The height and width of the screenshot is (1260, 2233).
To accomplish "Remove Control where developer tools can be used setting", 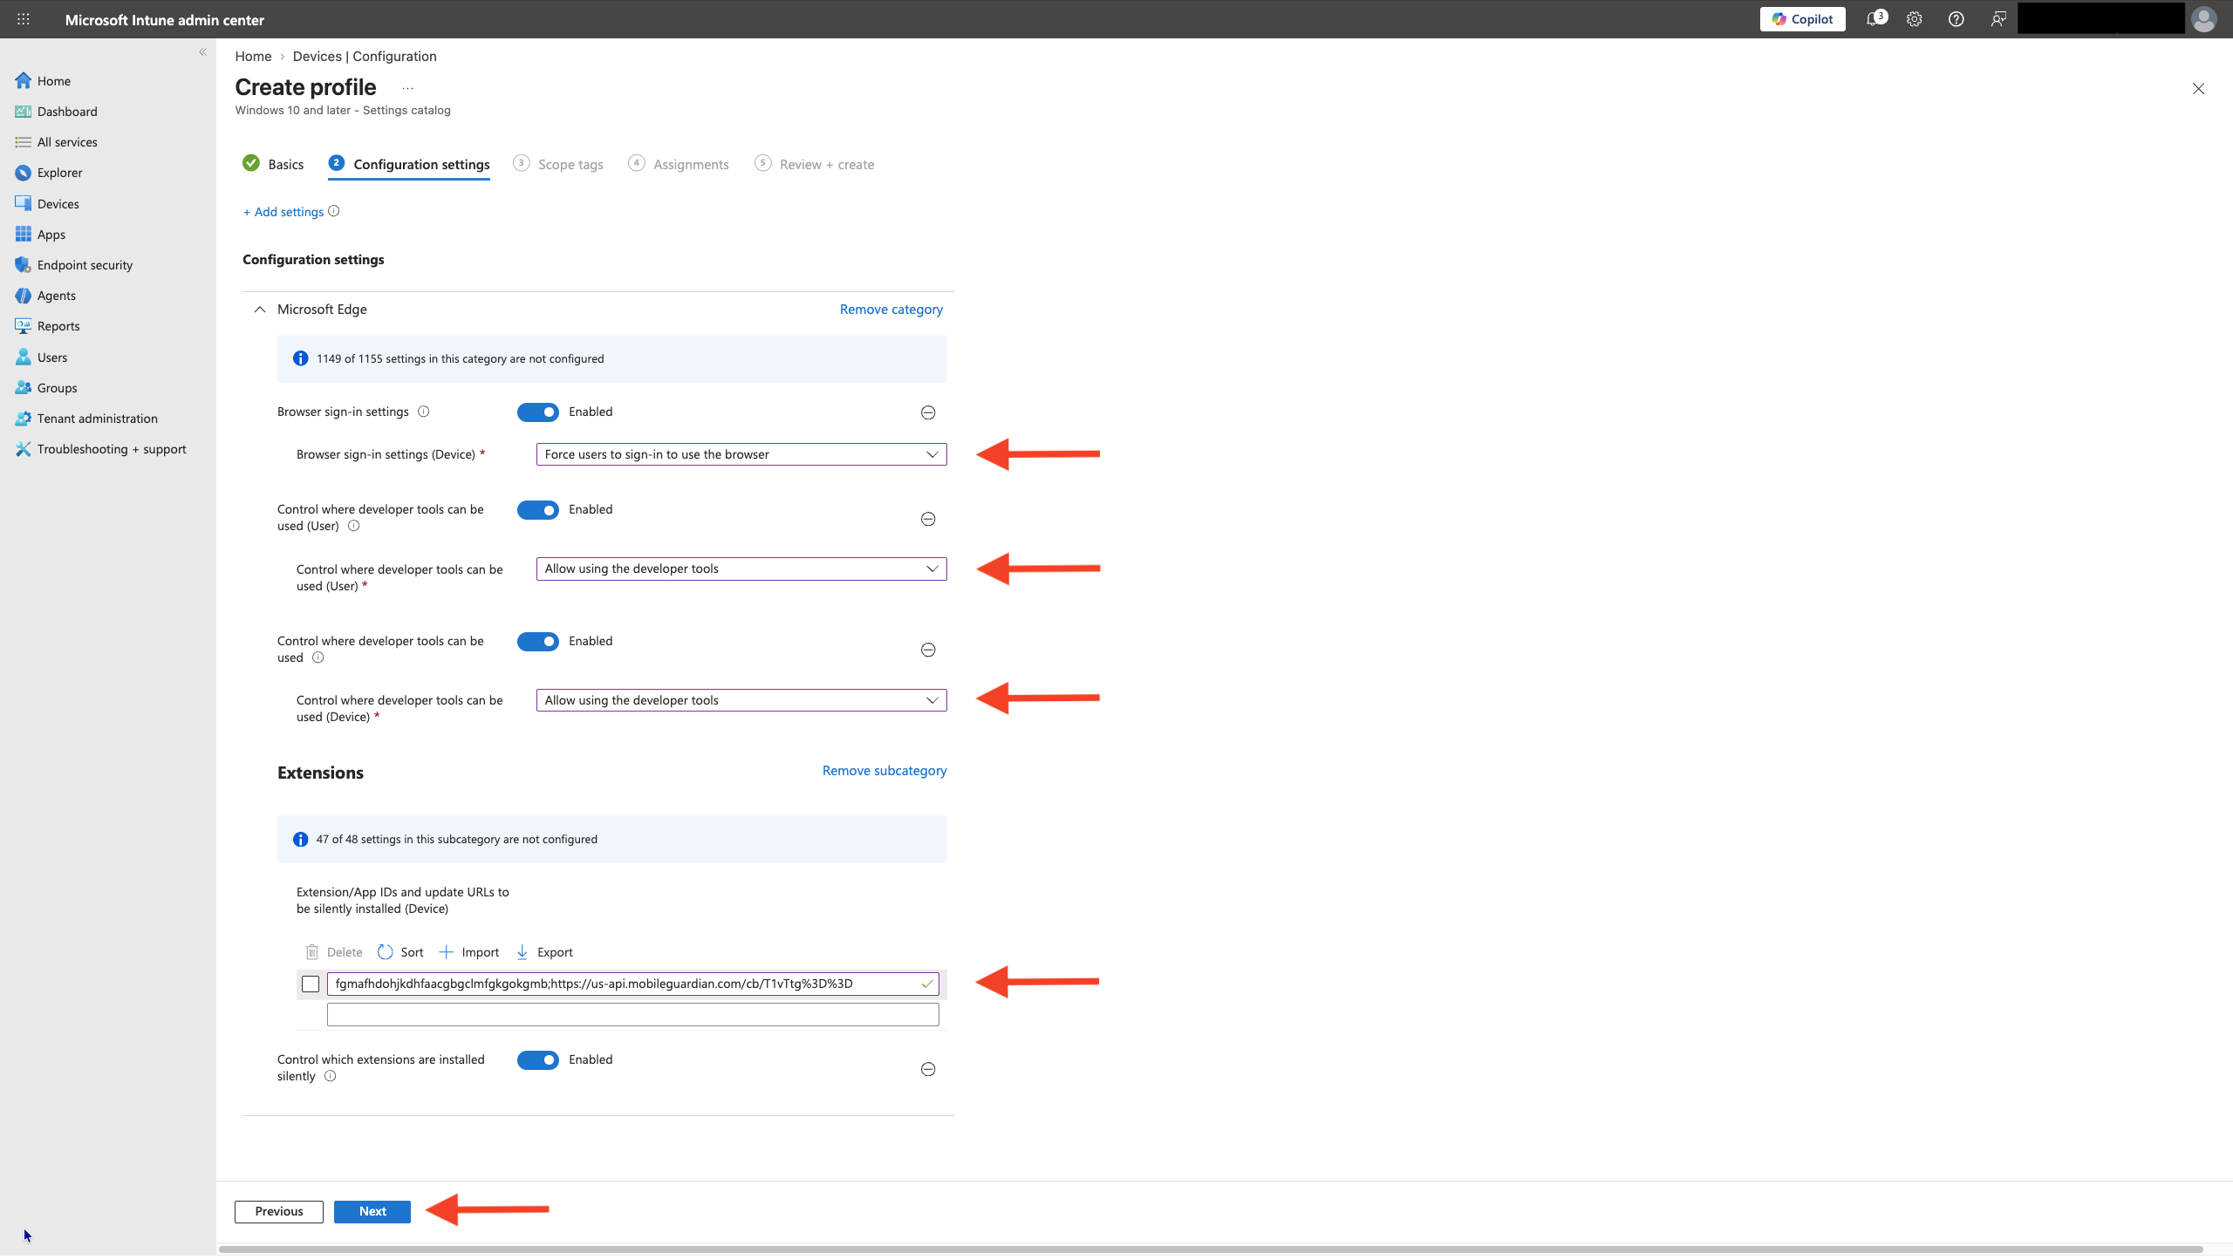I will [x=928, y=650].
